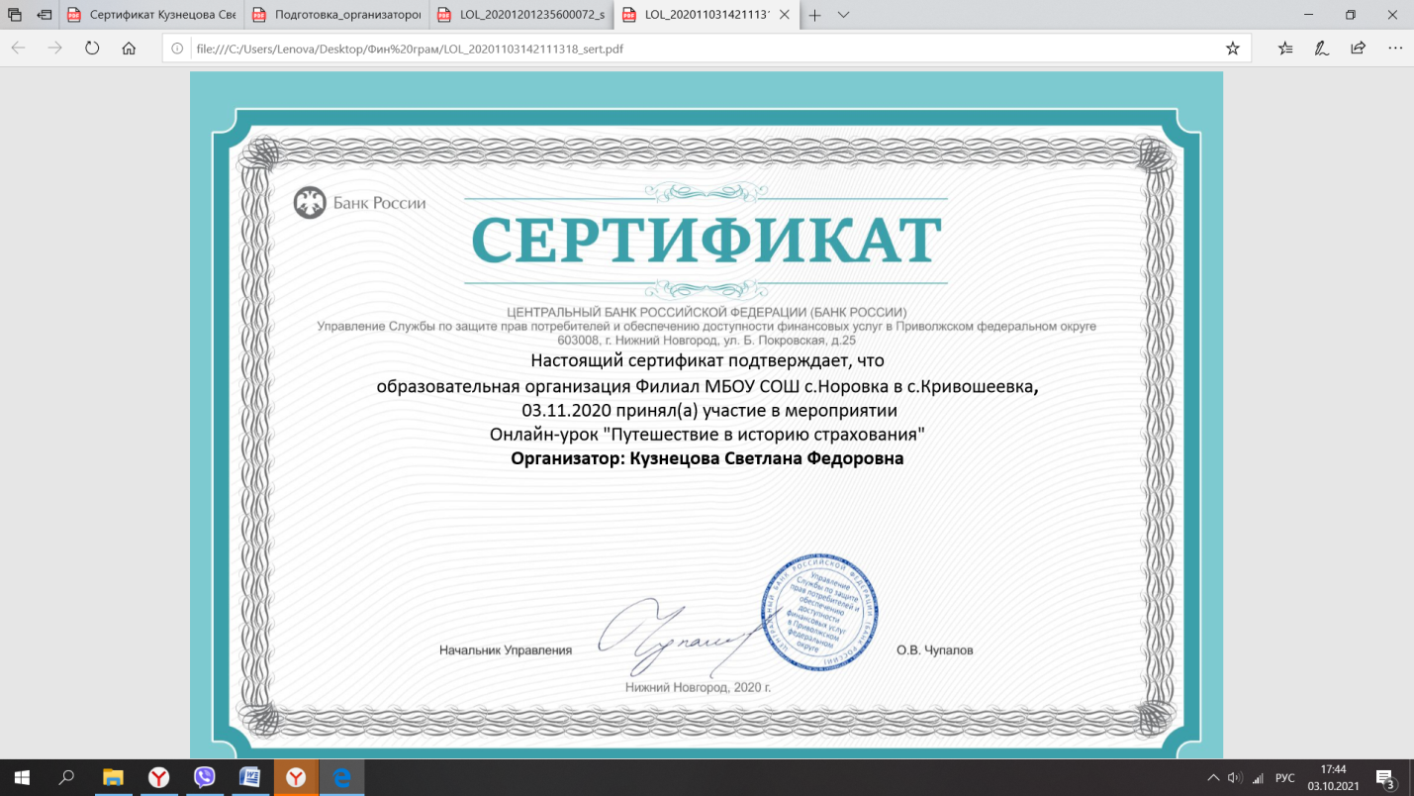Change input language РУС
This screenshot has width=1414, height=796.
click(1284, 777)
